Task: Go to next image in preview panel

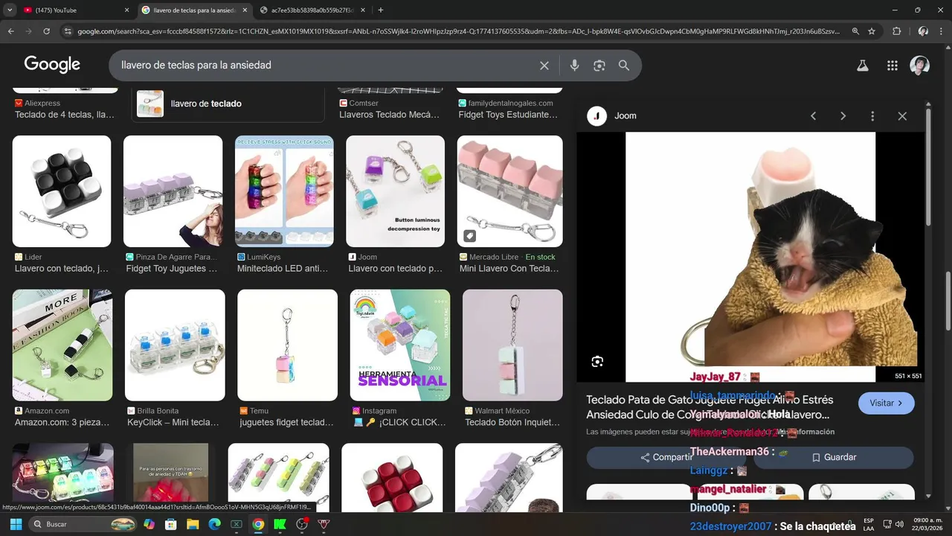Action: coord(843,116)
